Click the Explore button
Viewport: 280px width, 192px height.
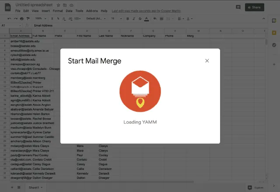[255, 188]
